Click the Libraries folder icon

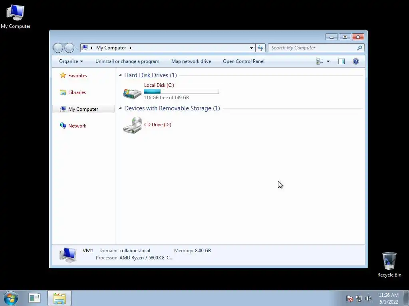[x=63, y=92]
